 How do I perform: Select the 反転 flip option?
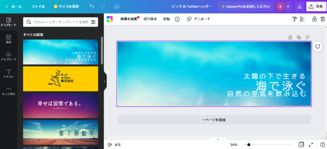click(x=166, y=19)
